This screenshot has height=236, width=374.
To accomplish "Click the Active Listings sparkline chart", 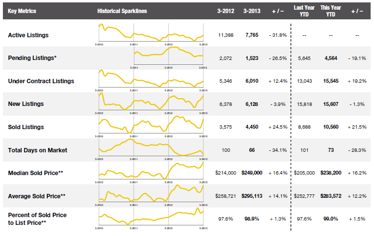I will click(x=151, y=35).
